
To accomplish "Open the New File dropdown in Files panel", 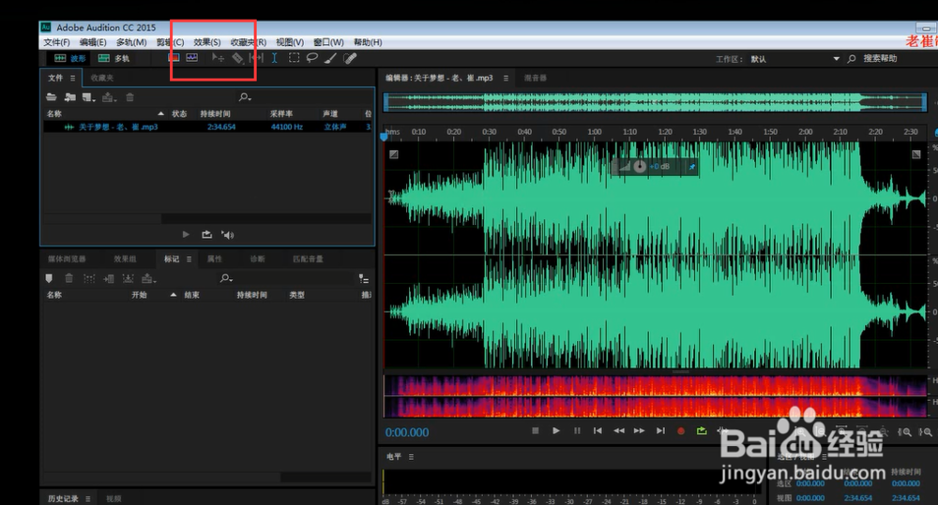I will (88, 97).
